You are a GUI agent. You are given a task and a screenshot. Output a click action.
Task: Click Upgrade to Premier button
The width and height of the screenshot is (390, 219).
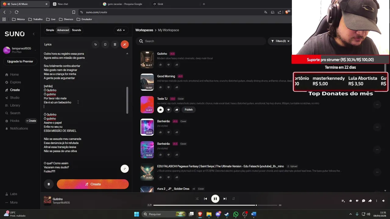[x=20, y=61]
